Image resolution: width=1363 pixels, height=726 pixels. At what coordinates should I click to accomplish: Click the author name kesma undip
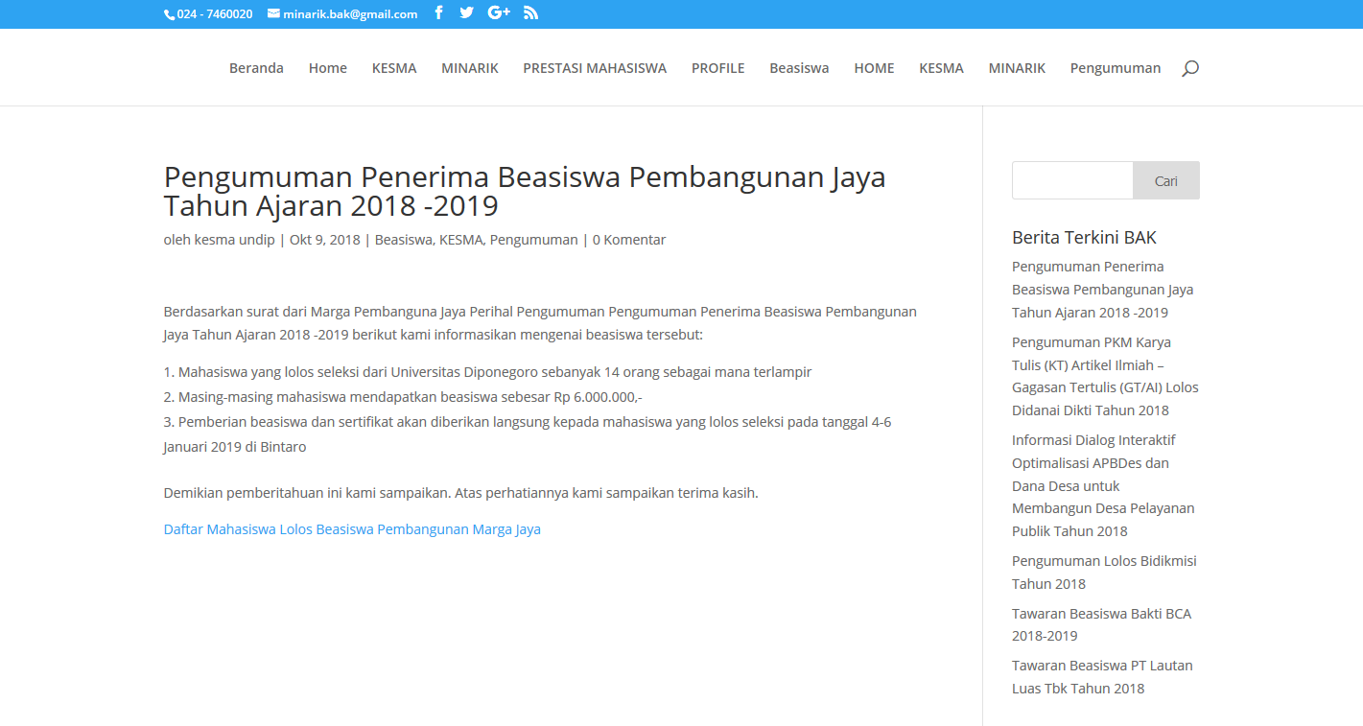pos(234,240)
